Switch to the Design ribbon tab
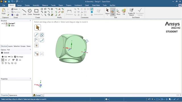This screenshot has height=102, width=182. tap(19, 5)
